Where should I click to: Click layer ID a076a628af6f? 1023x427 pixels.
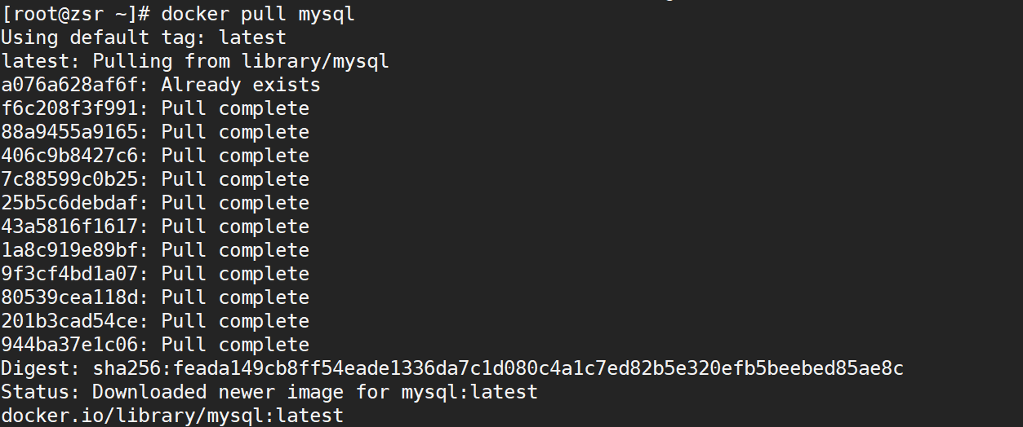(x=69, y=85)
